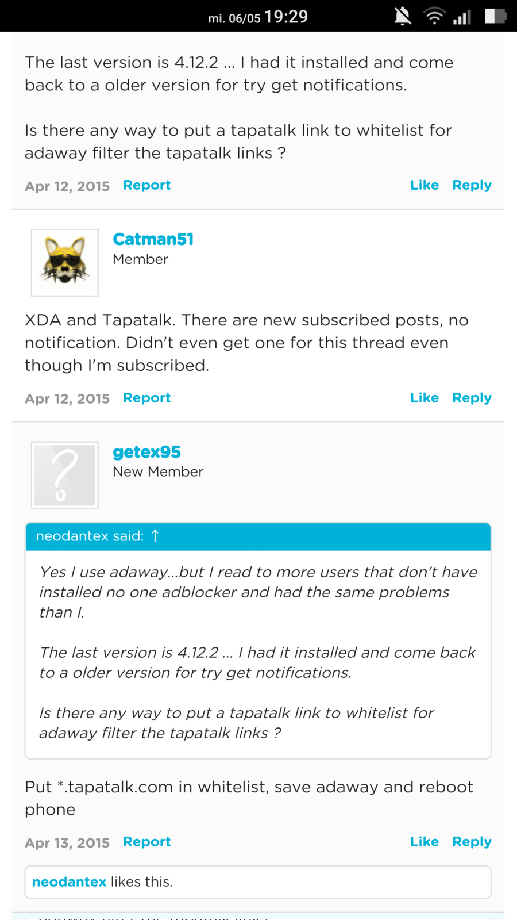The image size is (517, 920).
Task: Tap the muted notifications bell icon
Action: 402,16
